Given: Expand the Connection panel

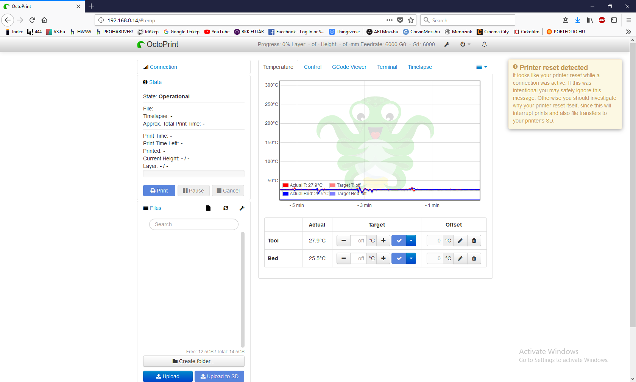Looking at the screenshot, I should [163, 67].
